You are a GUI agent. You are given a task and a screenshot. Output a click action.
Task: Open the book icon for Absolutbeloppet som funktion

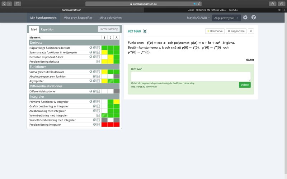(94, 76)
